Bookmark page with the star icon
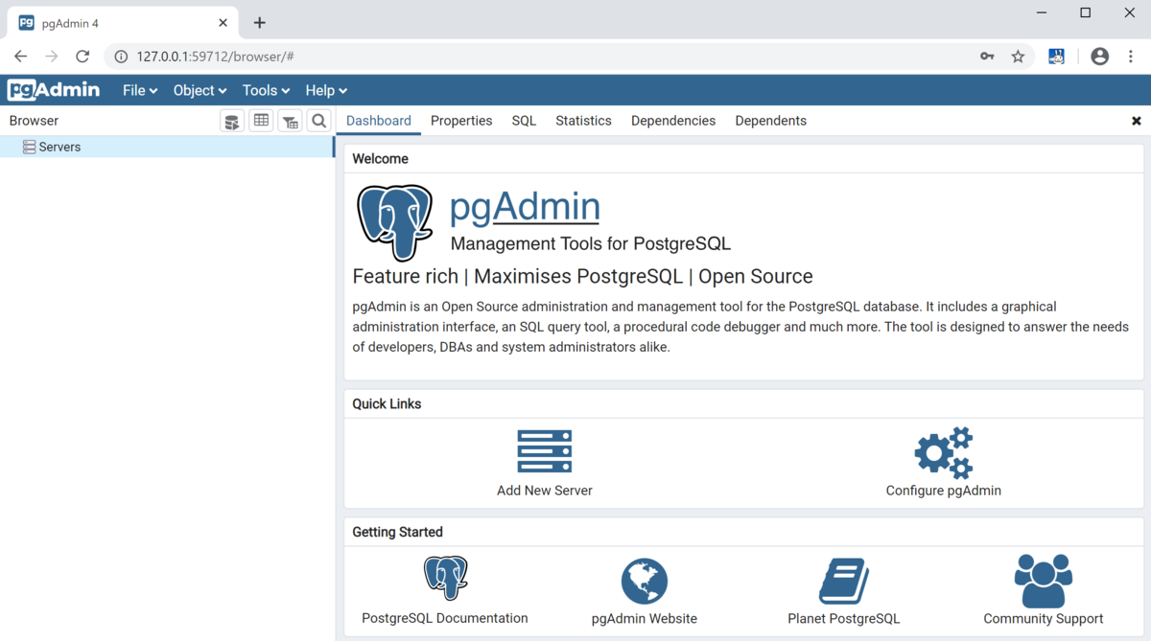Viewport: 1151px width, 641px height. click(1018, 57)
